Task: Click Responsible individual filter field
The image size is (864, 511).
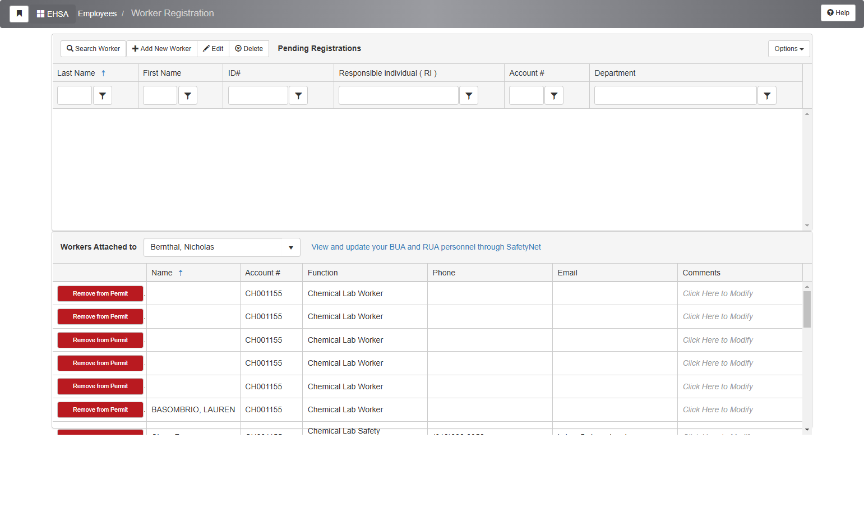Action: (399, 95)
